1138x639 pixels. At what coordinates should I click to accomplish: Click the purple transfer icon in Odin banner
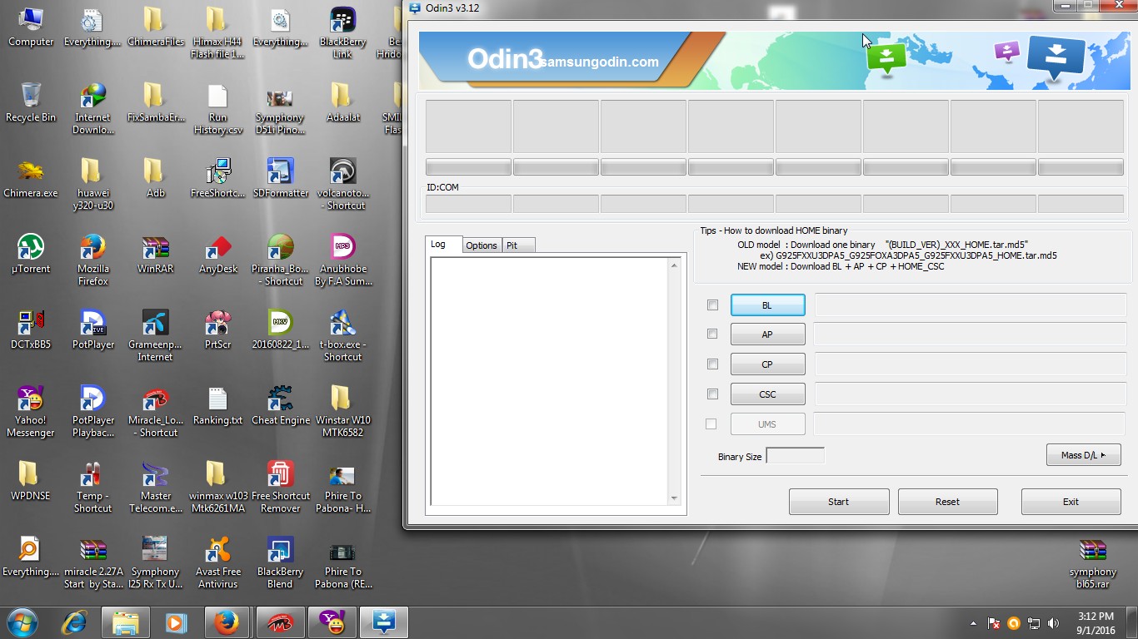[x=1007, y=52]
